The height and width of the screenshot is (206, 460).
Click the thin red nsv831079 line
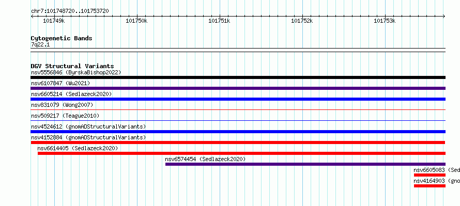point(238,109)
